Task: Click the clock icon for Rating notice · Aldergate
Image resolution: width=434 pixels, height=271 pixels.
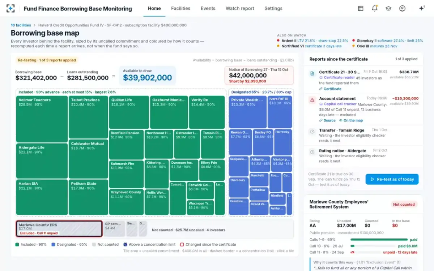Action: tap(312, 152)
